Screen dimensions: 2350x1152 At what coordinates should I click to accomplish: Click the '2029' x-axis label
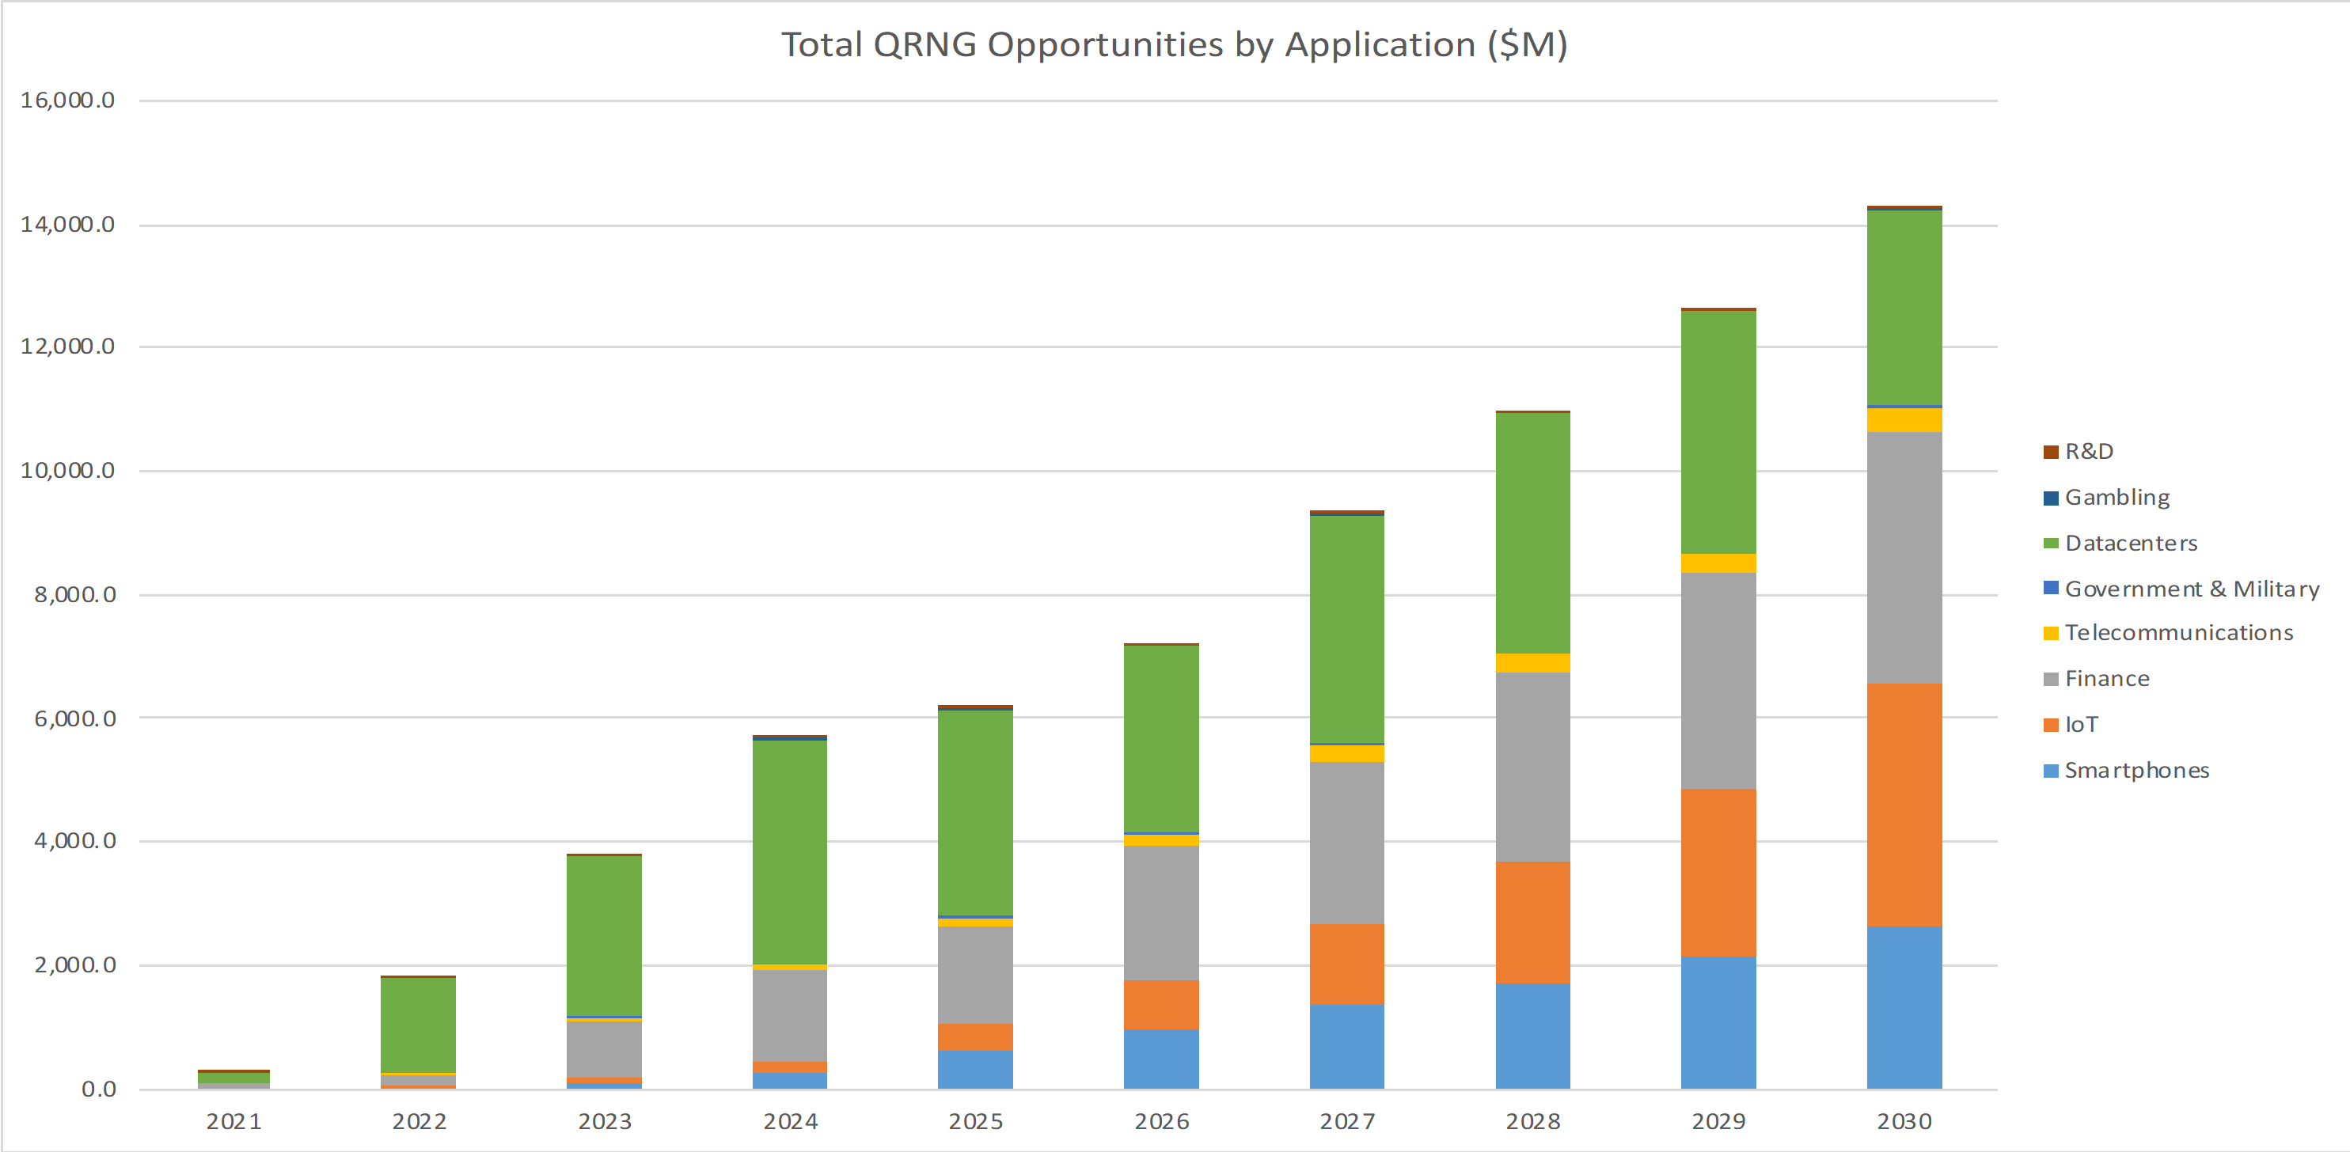pos(1718,1122)
